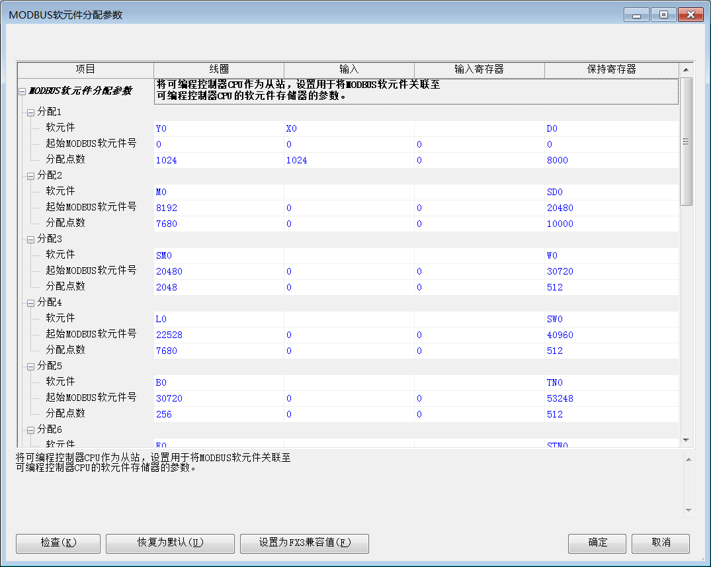The image size is (711, 567).
Task: Select the 线圈 column header
Action: [219, 69]
